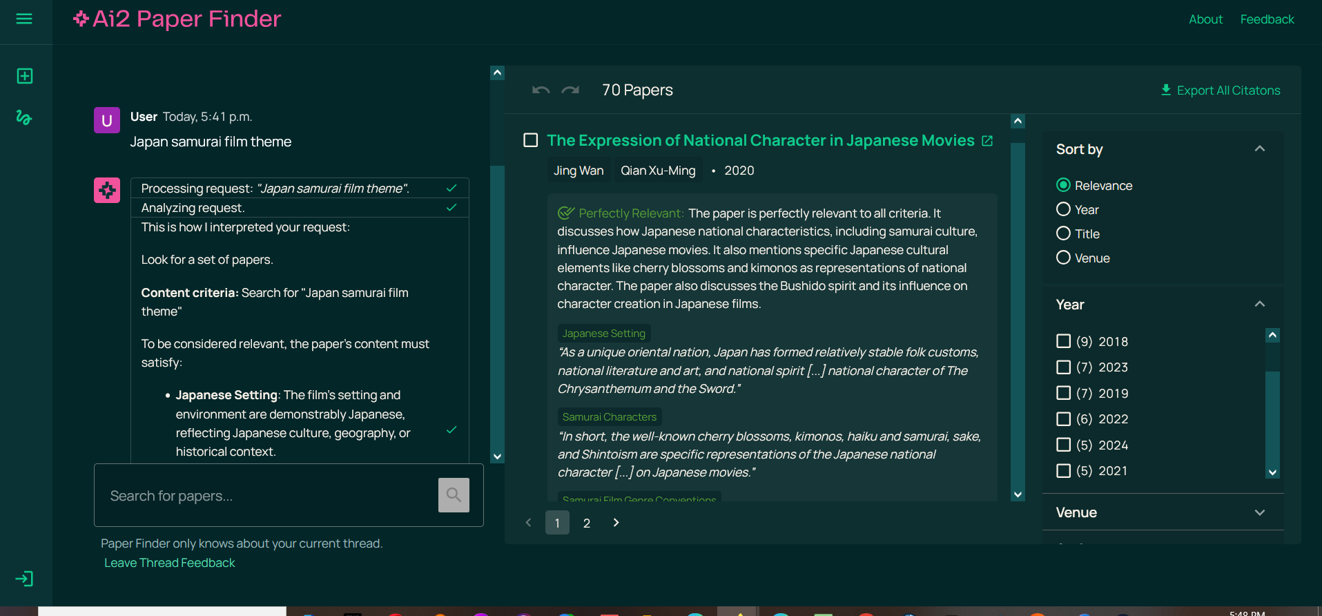The image size is (1322, 616).
Task: Click the '70 Papers' count text
Action: (x=637, y=90)
